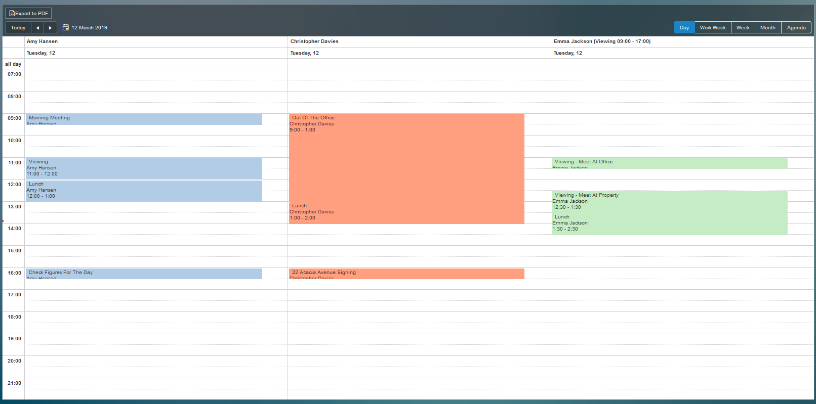Select Christopher Davies' Out Of The Office block
The width and height of the screenshot is (816, 404).
pyautogui.click(x=406, y=158)
